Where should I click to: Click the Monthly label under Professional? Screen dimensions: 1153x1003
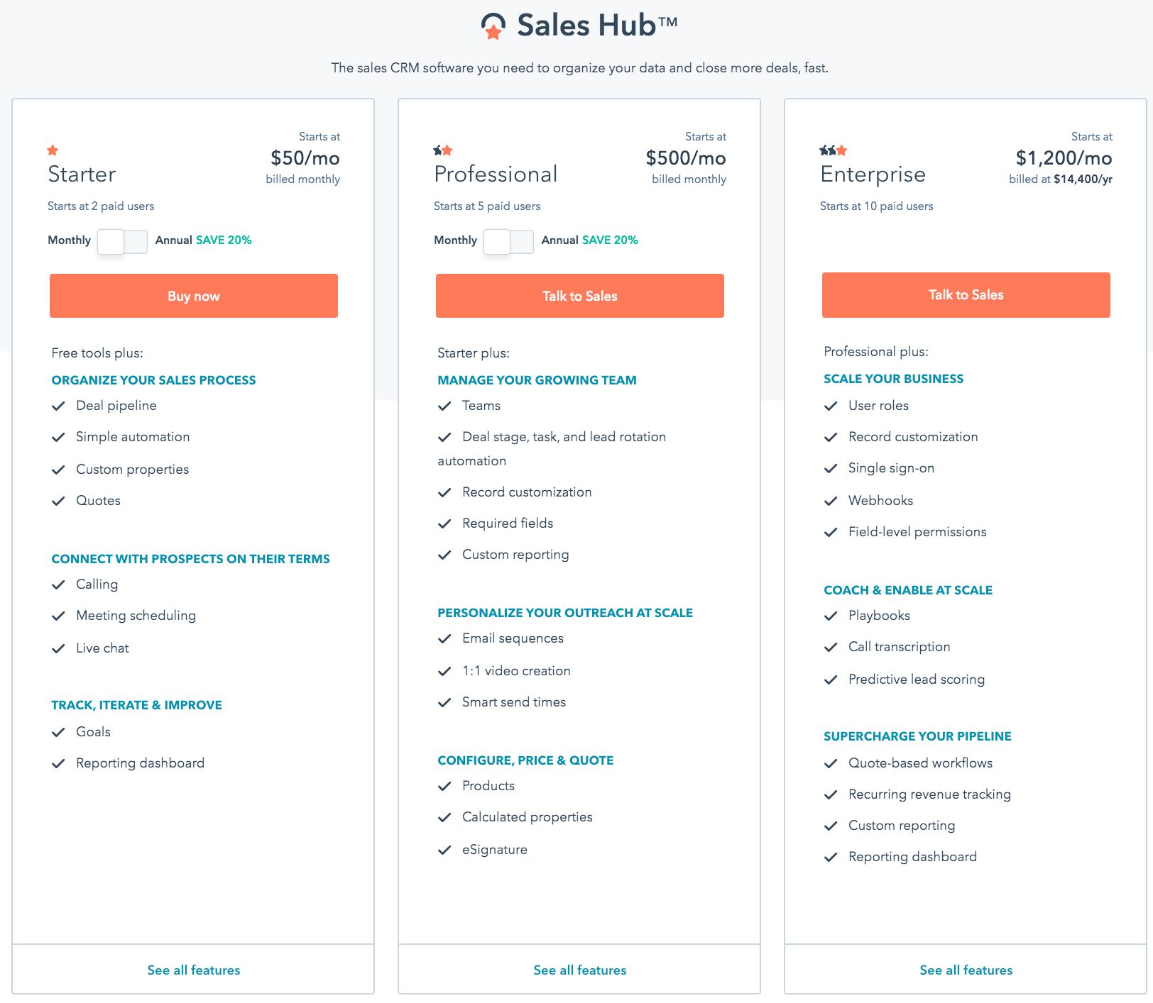click(455, 240)
